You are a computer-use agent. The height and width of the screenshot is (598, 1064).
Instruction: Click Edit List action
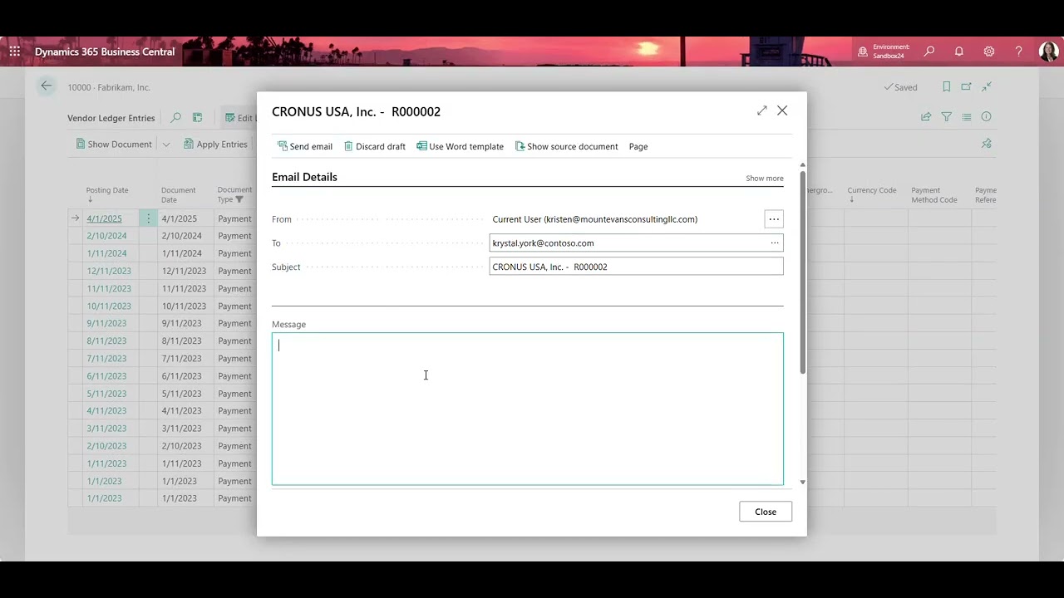pyautogui.click(x=239, y=118)
